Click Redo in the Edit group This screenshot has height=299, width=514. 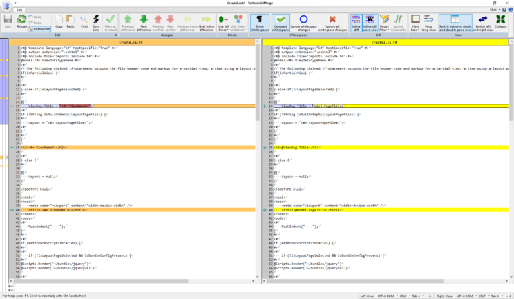(x=35, y=23)
